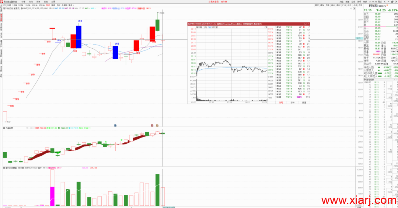The height and width of the screenshot is (208, 398).
Task: Click the circle icon beside 成交量 indicator panel
Action: 4,168
